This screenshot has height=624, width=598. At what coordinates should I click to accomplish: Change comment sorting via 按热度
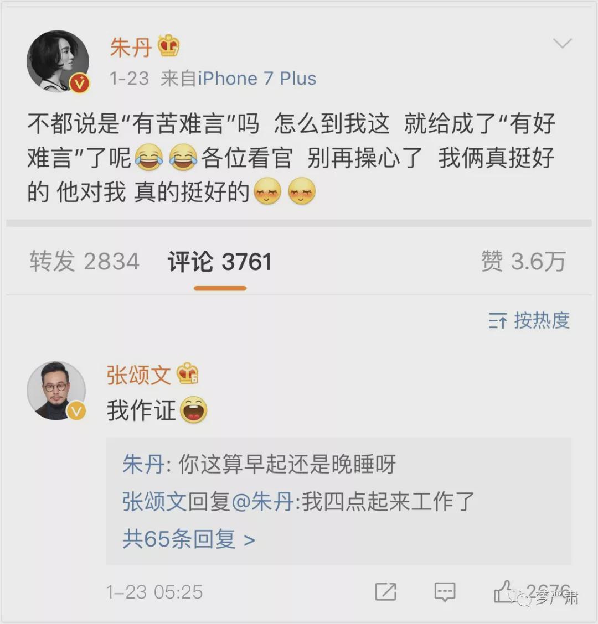coord(529,320)
